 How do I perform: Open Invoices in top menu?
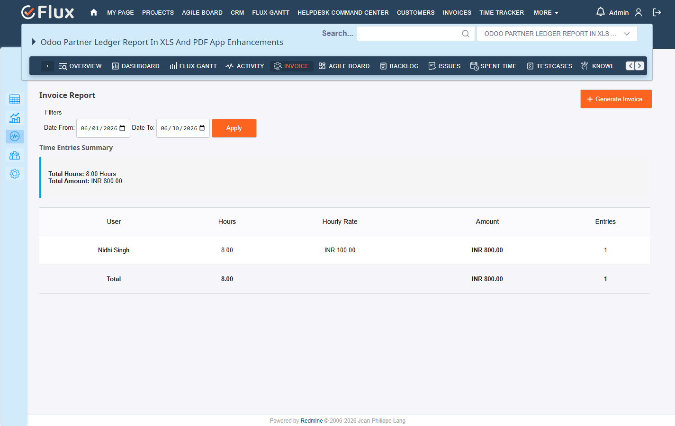(457, 13)
